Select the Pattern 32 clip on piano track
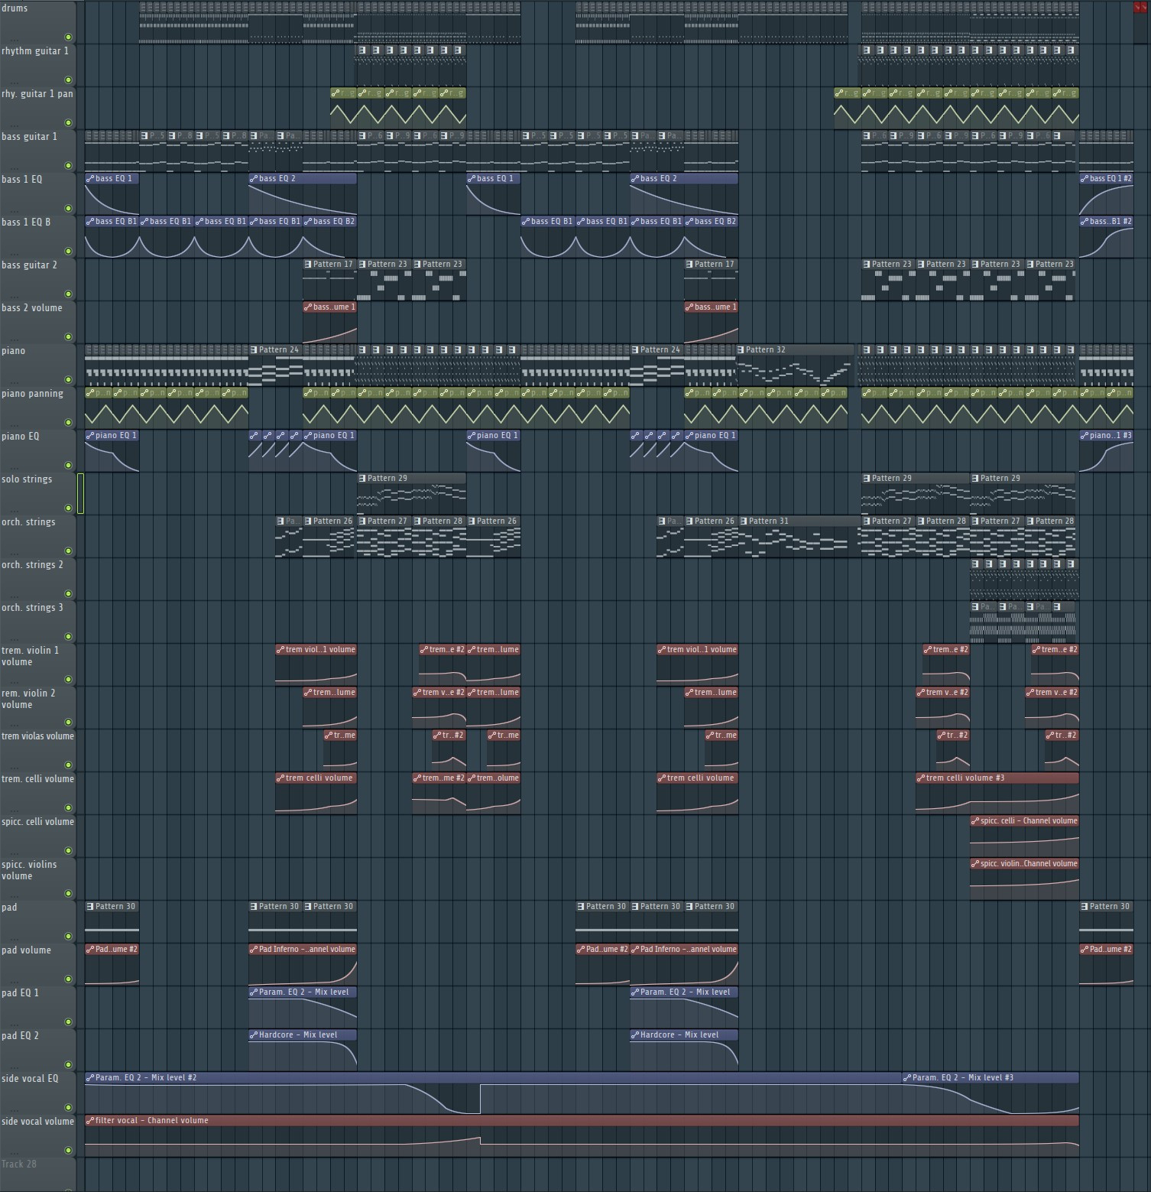 (795, 365)
